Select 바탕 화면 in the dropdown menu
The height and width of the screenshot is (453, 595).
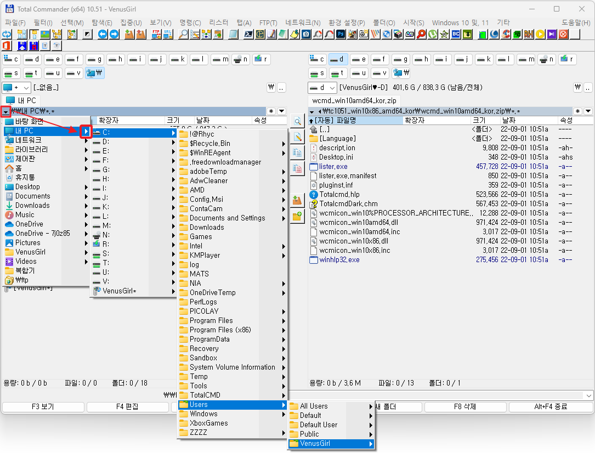46,121
